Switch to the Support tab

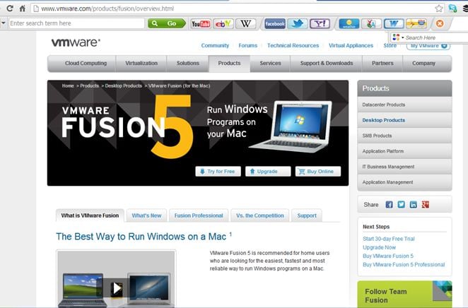(307, 215)
